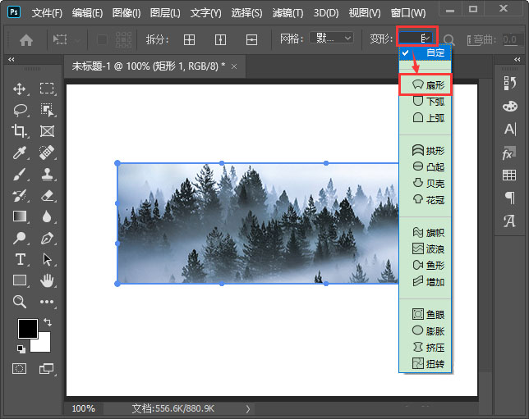Choose 扭转 warp style
Image resolution: width=529 pixels, height=419 pixels.
pyautogui.click(x=425, y=364)
